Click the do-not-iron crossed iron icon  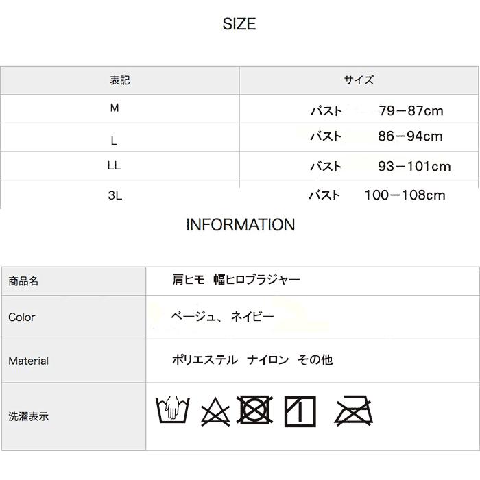point(353,411)
